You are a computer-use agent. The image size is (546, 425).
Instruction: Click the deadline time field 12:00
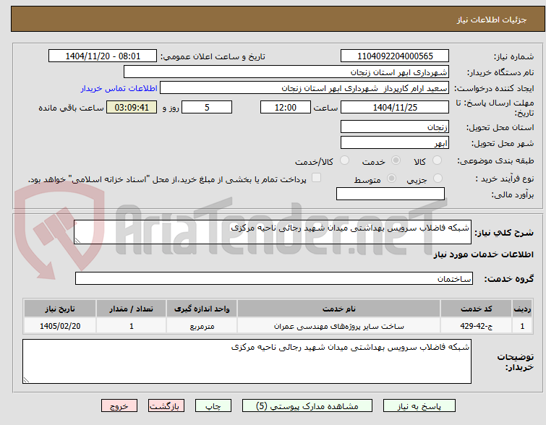tap(286, 107)
